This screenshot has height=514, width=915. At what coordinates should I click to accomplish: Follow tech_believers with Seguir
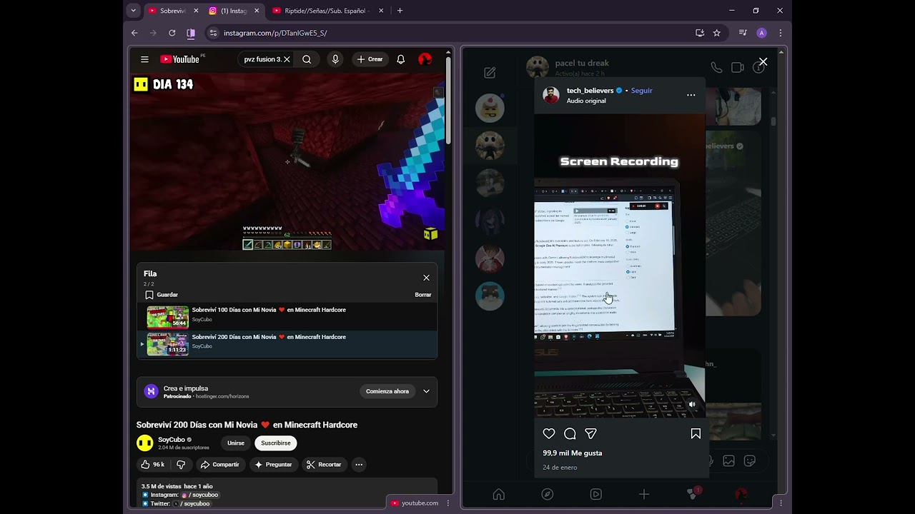coord(642,91)
